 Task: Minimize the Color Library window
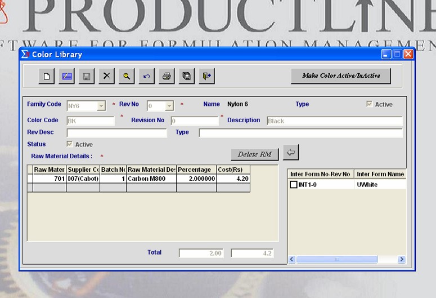pos(386,54)
